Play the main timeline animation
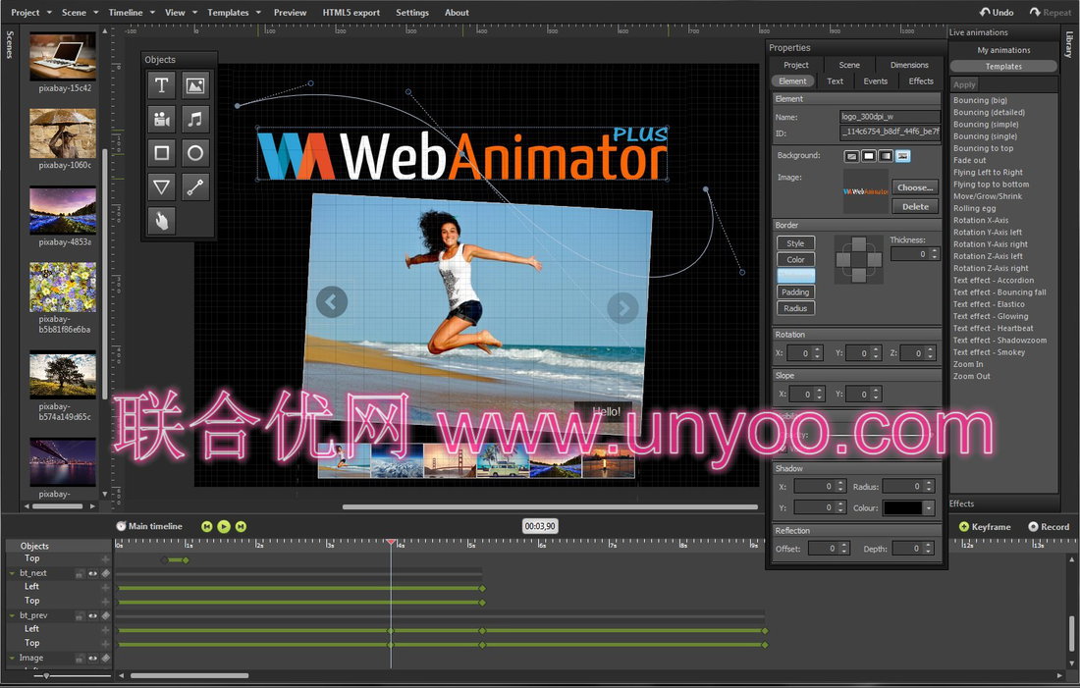This screenshot has height=688, width=1080. (x=224, y=526)
